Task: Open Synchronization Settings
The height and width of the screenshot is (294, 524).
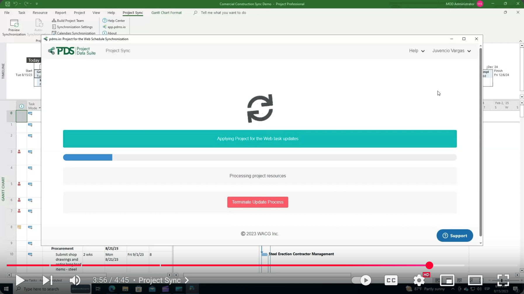Action: click(72, 27)
